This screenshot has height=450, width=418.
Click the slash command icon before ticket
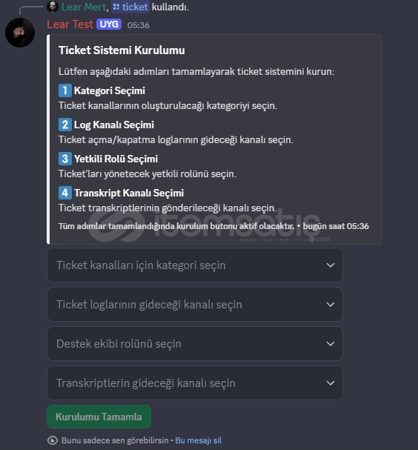tap(116, 7)
